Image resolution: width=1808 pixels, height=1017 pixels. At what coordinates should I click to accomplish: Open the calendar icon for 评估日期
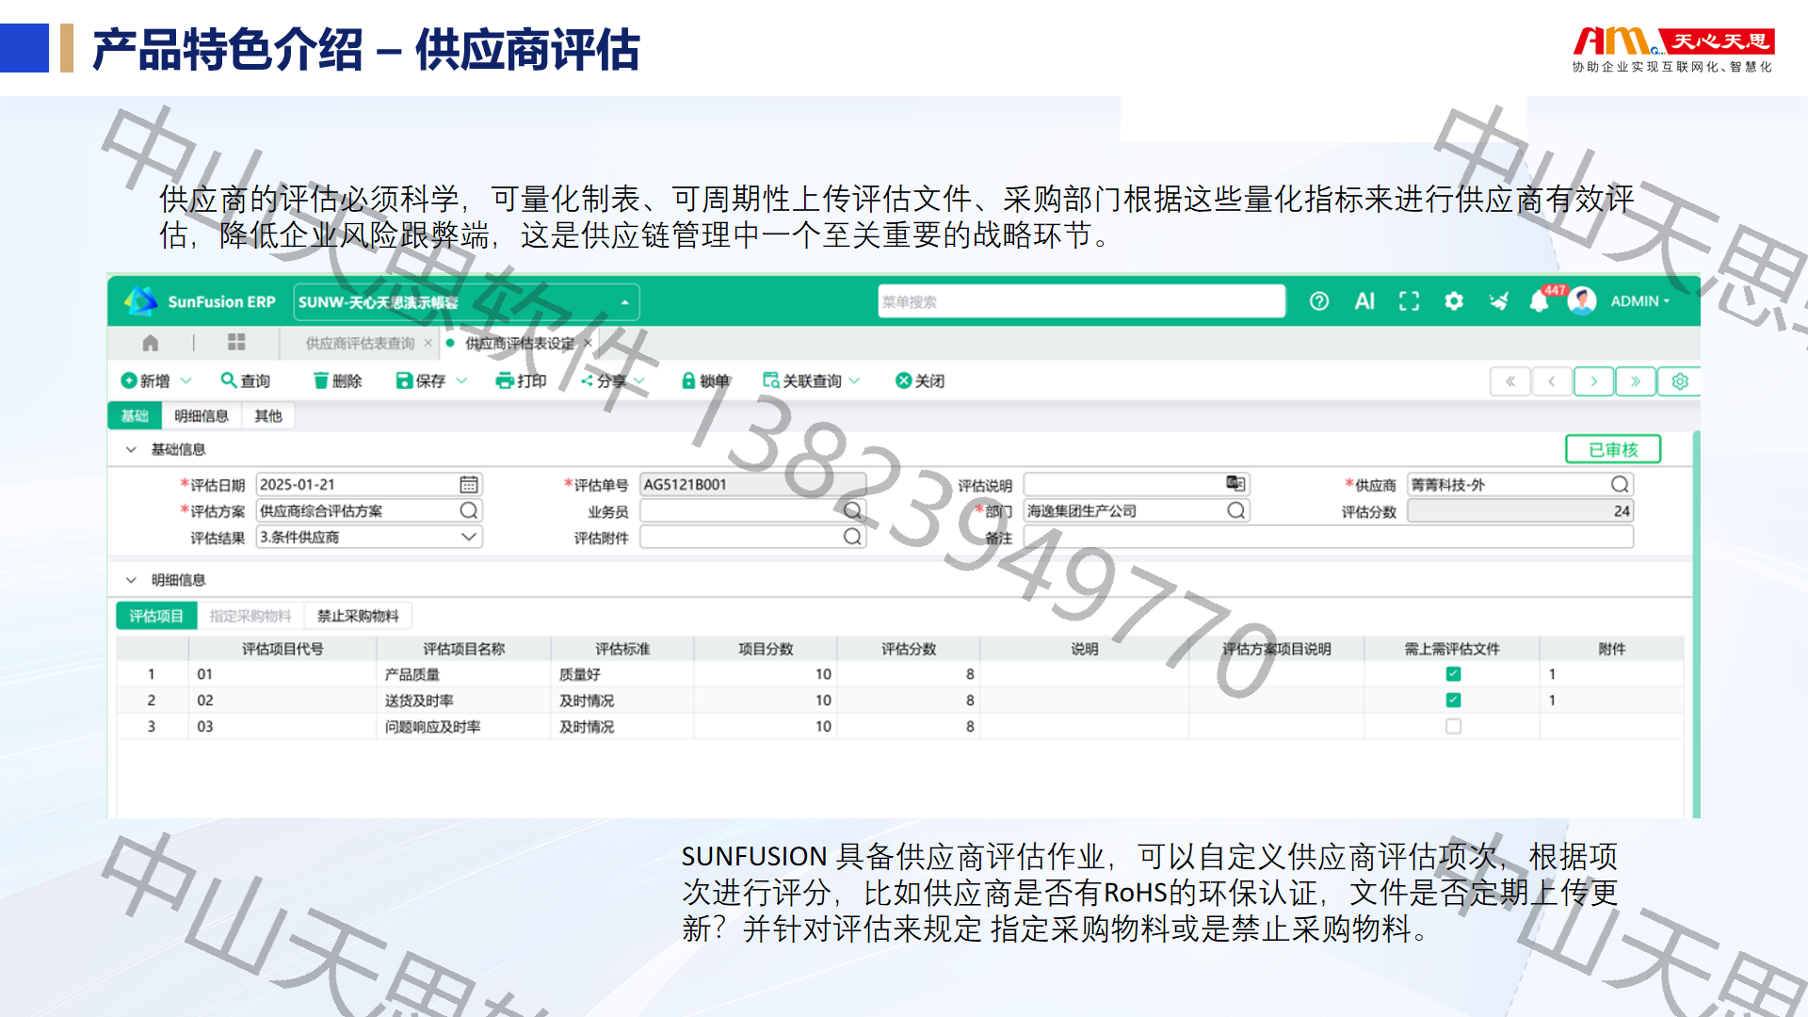[469, 484]
